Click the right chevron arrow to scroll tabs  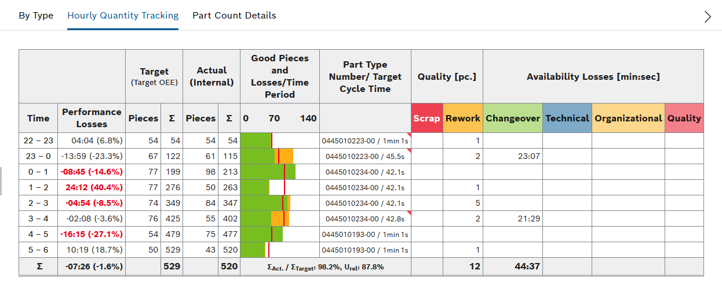pos(707,17)
